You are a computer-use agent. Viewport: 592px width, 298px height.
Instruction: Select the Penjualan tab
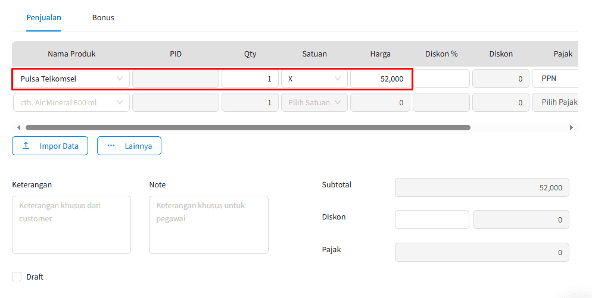pos(43,17)
